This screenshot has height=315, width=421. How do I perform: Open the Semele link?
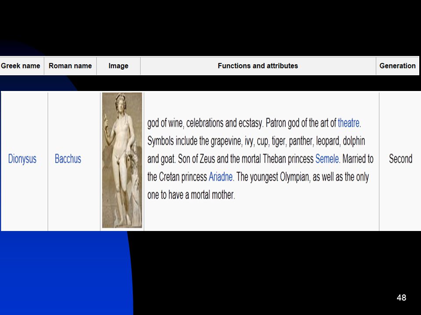click(x=327, y=159)
